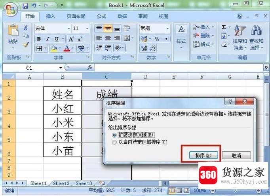Align text to bottom of cell
This screenshot has height=196, width=270.
click(117, 28)
